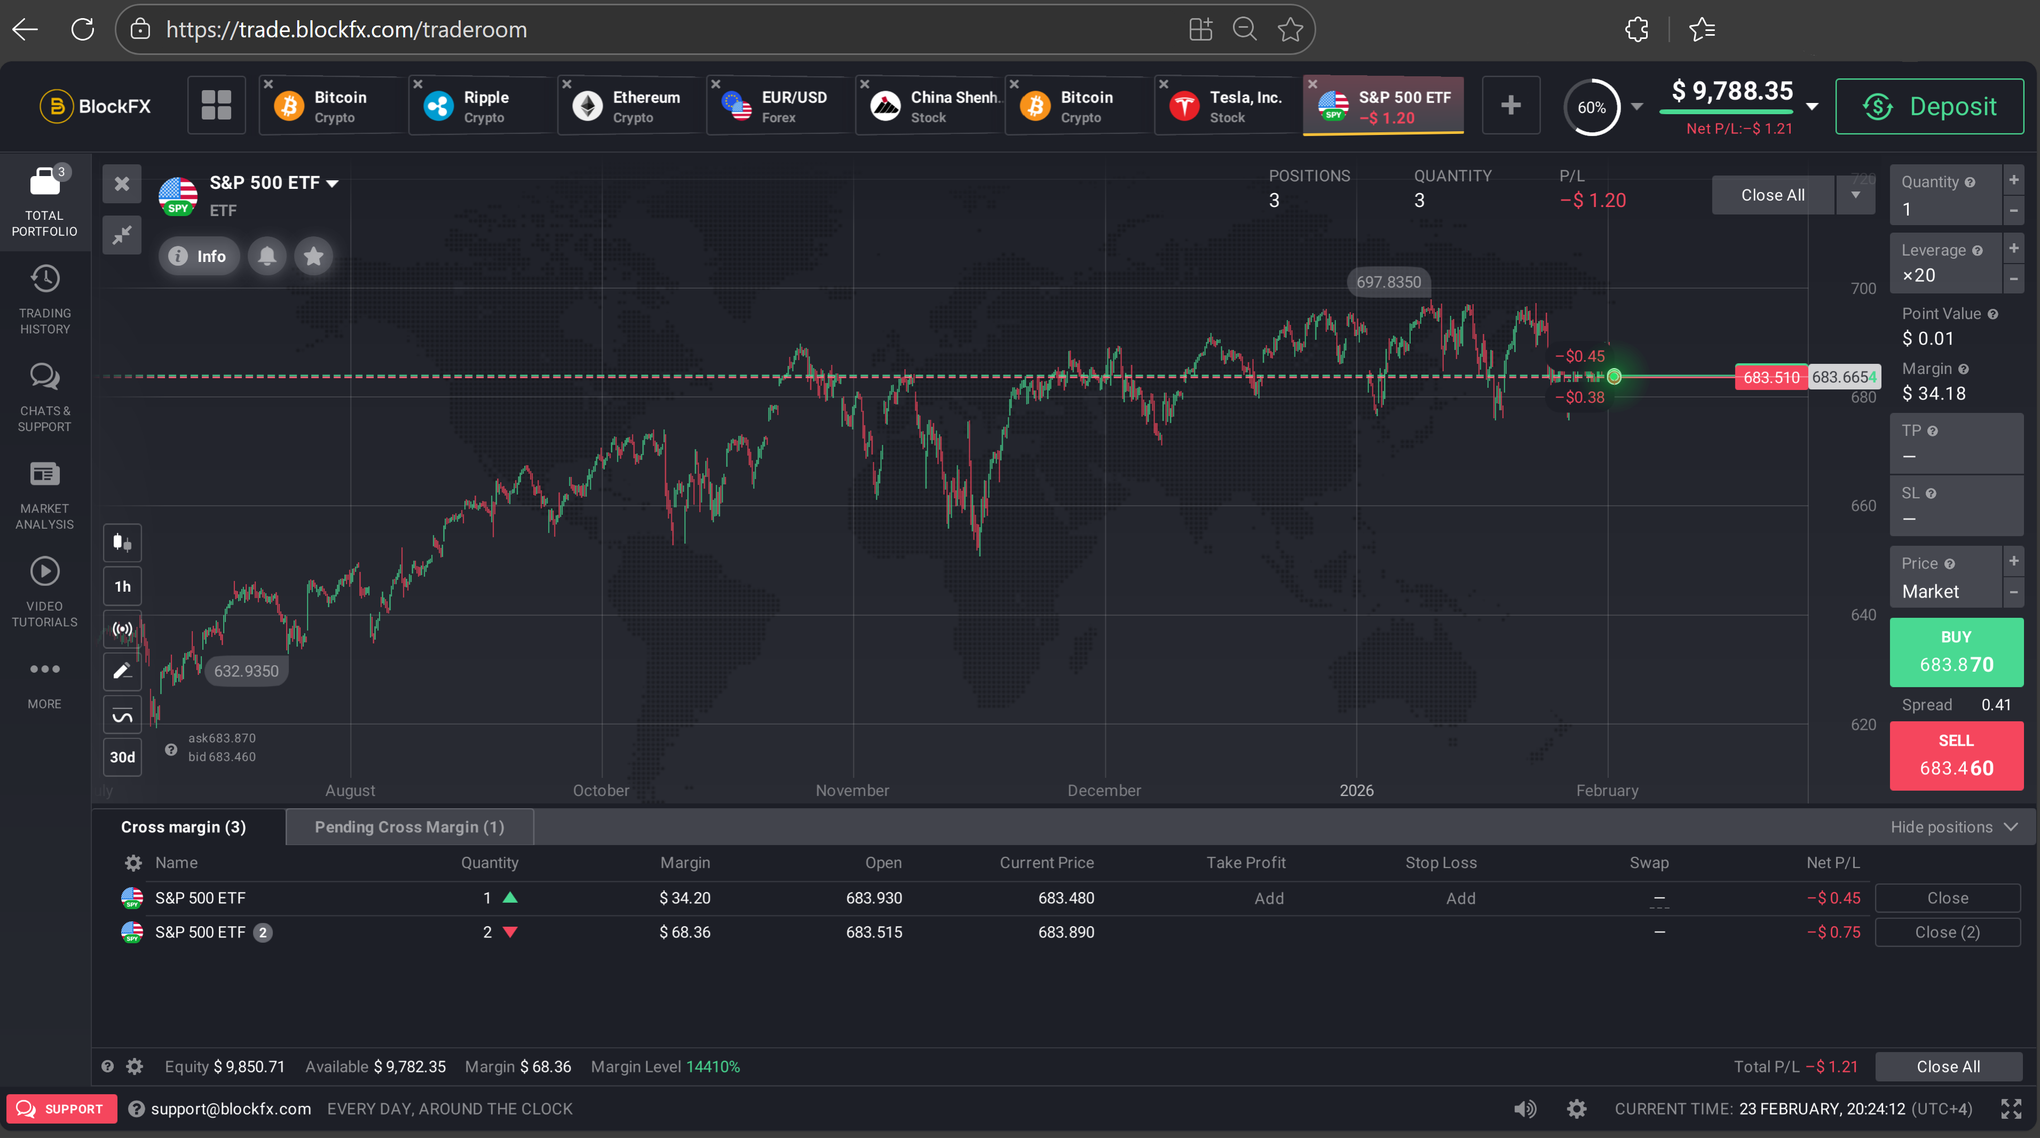Expand account balance dropdown arrow
Screen dimensions: 2040x1138
[1812, 106]
